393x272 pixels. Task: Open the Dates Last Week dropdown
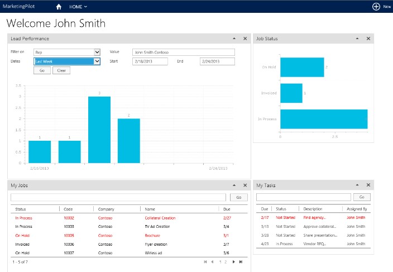(x=97, y=61)
